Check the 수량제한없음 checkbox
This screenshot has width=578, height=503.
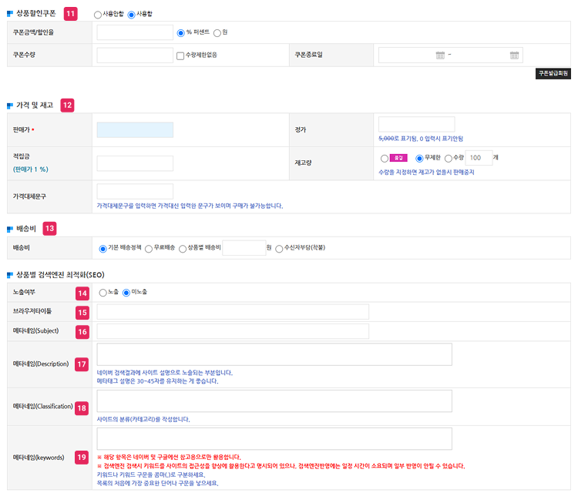[180, 55]
